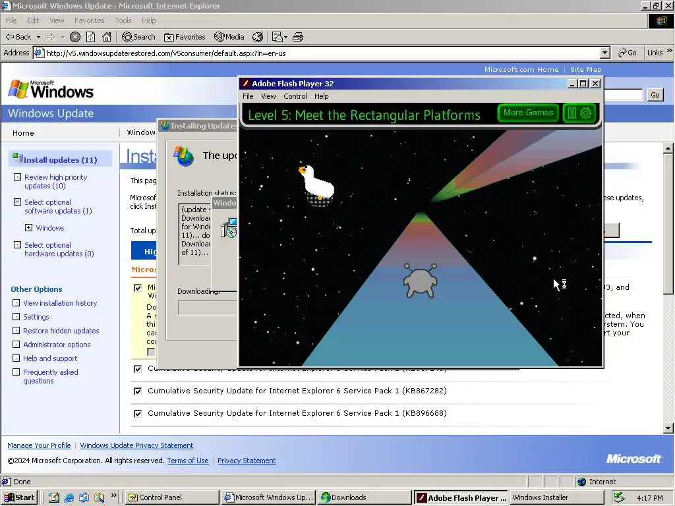Expand the Windows tree node
The image size is (675, 506).
tap(28, 227)
